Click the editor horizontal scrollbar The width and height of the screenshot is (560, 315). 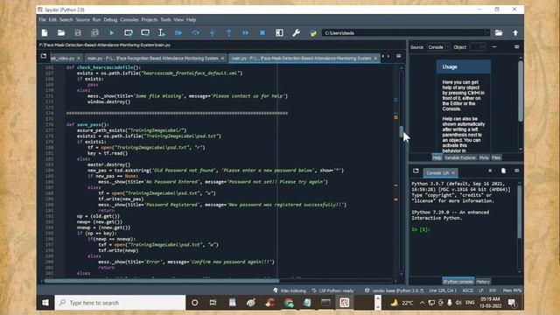pos(161,281)
